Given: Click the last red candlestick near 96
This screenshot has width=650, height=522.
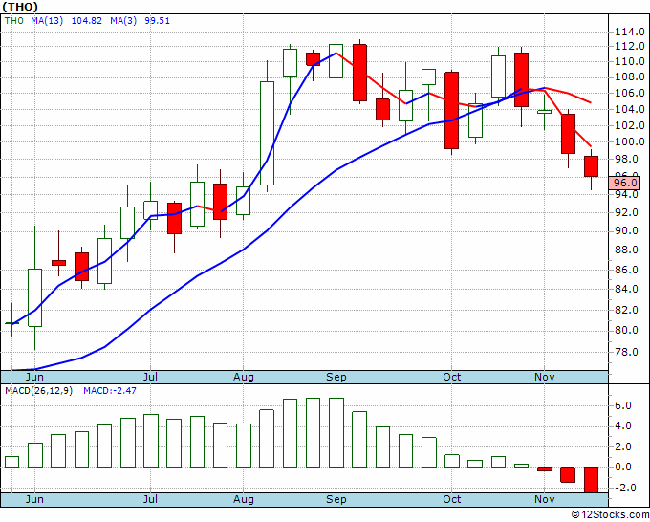Looking at the screenshot, I should 591,166.
